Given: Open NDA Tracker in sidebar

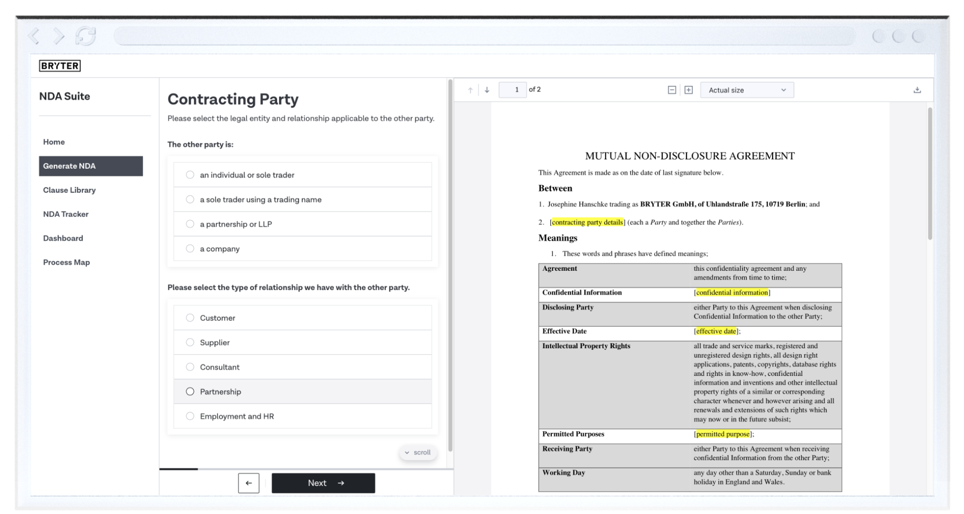Looking at the screenshot, I should 91,214.
